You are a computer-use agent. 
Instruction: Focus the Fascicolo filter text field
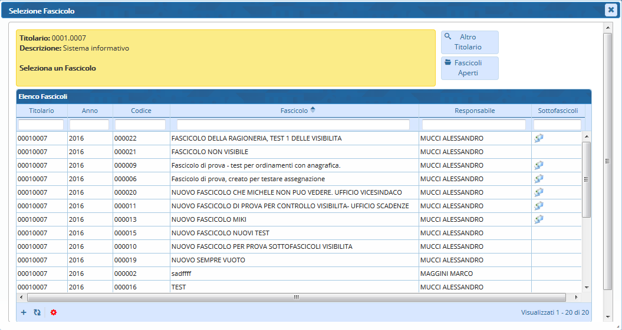(x=293, y=125)
